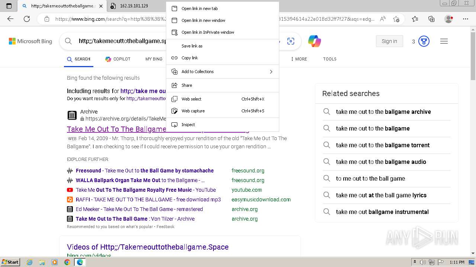Open visual search camera icon
The width and height of the screenshot is (476, 267).
point(291,41)
